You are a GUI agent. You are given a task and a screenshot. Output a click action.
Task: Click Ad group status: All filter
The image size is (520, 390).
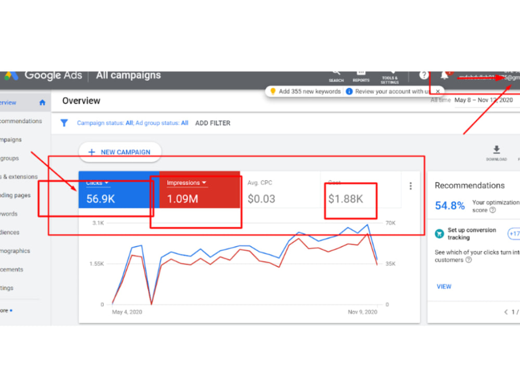click(x=162, y=123)
